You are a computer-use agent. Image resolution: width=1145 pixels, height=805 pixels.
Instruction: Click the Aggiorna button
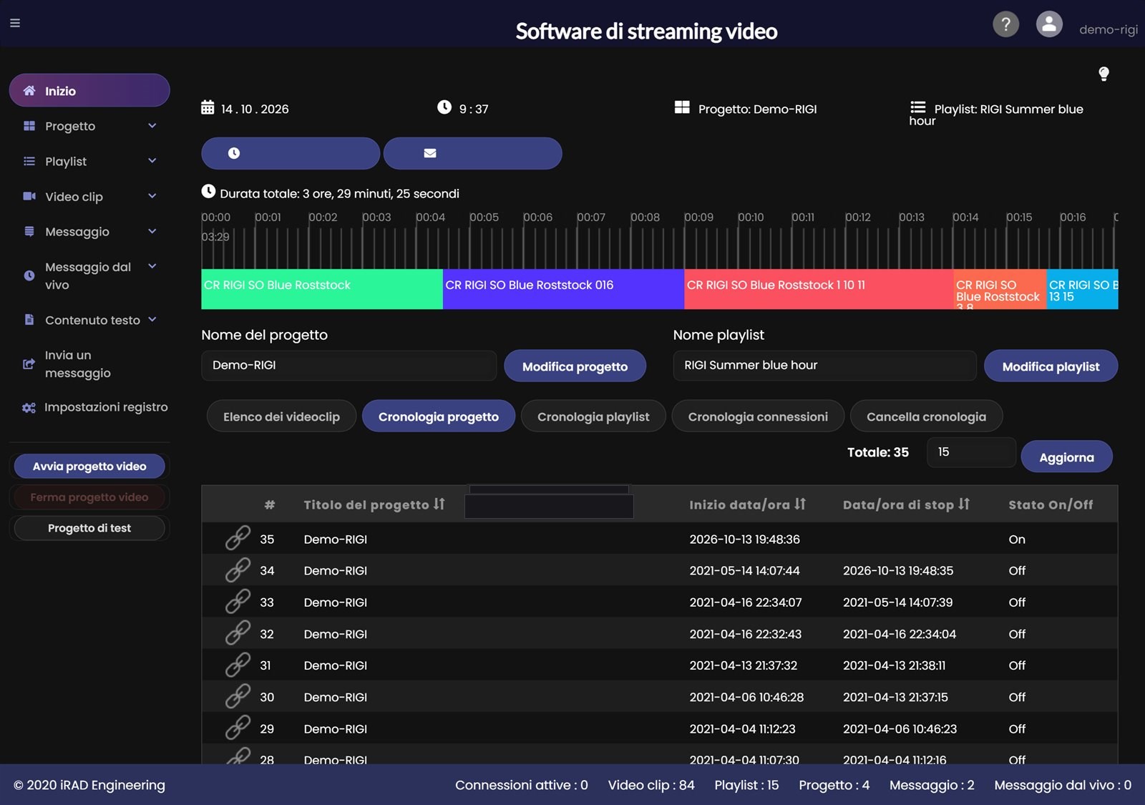click(1066, 457)
